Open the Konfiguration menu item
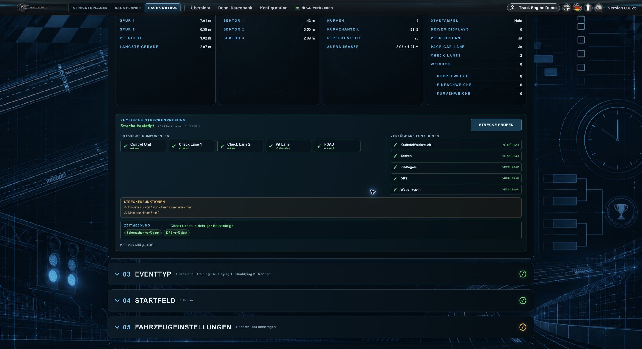The height and width of the screenshot is (349, 642). pyautogui.click(x=274, y=8)
